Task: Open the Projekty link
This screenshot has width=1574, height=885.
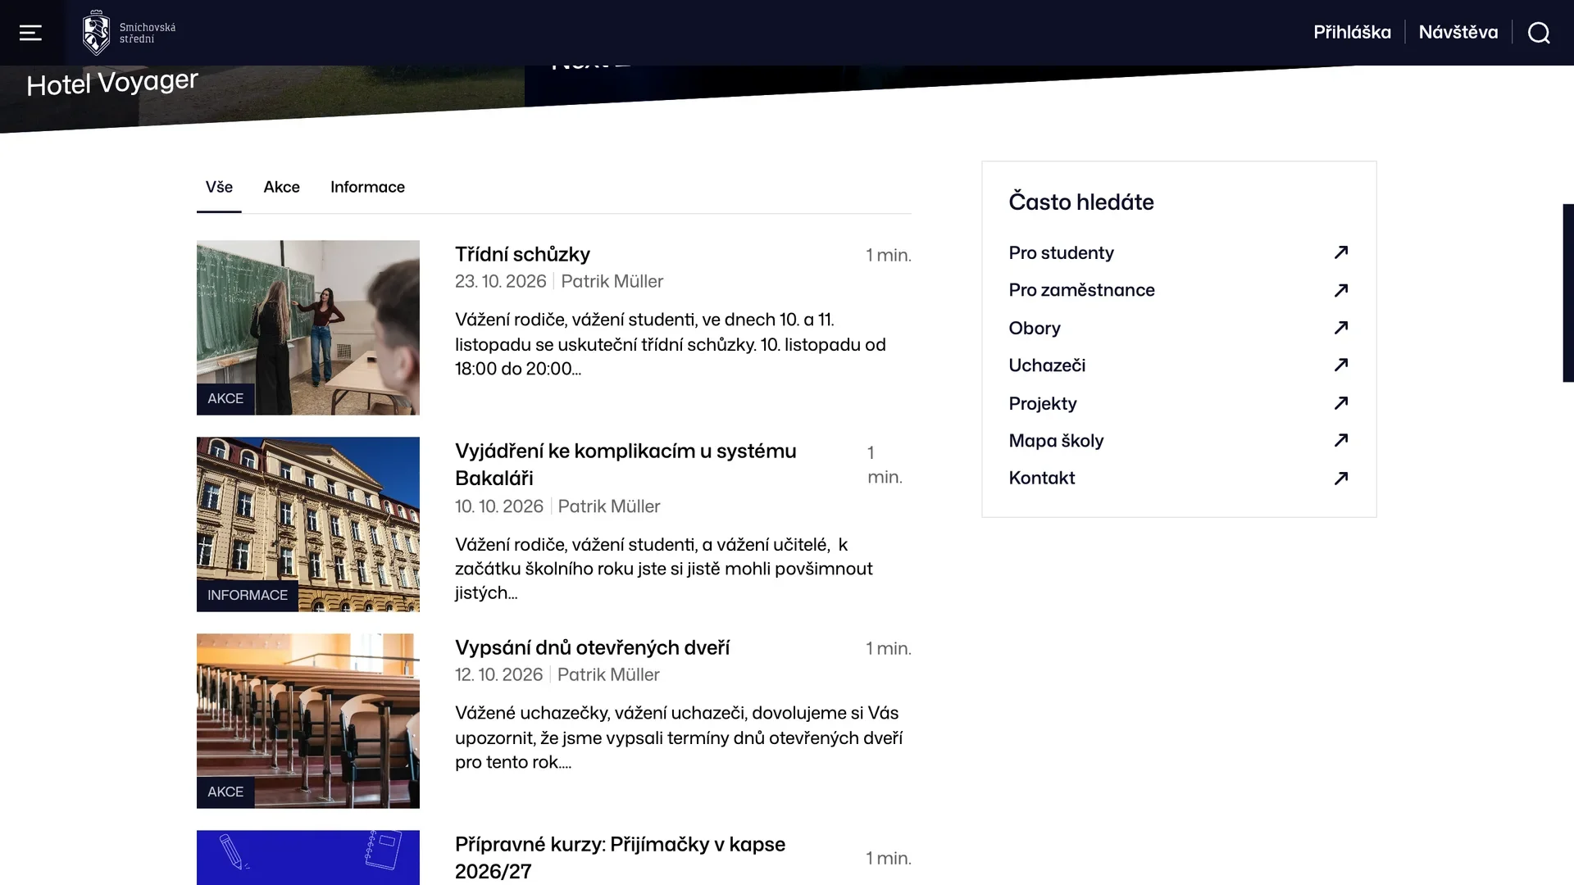Action: (1043, 403)
